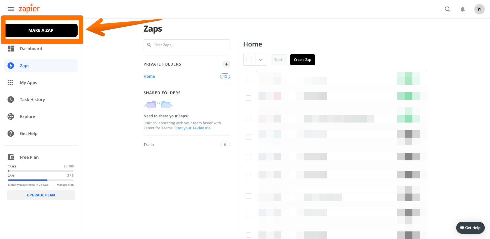This screenshot has width=490, height=239.
Task: Open the Trash folder in the list
Action: click(149, 144)
